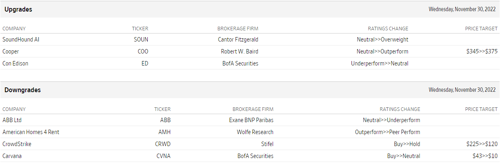Click the AMH ticker symbol
500x164 pixels.
(x=165, y=132)
